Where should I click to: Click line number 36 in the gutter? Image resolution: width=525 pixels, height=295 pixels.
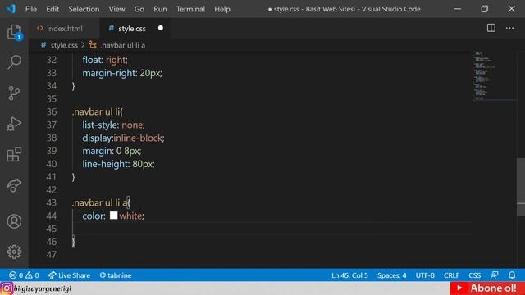pos(51,111)
